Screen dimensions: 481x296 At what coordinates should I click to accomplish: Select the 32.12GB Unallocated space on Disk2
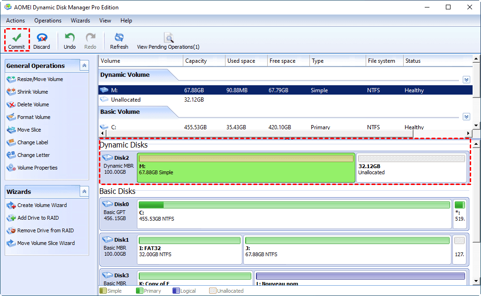pos(411,169)
